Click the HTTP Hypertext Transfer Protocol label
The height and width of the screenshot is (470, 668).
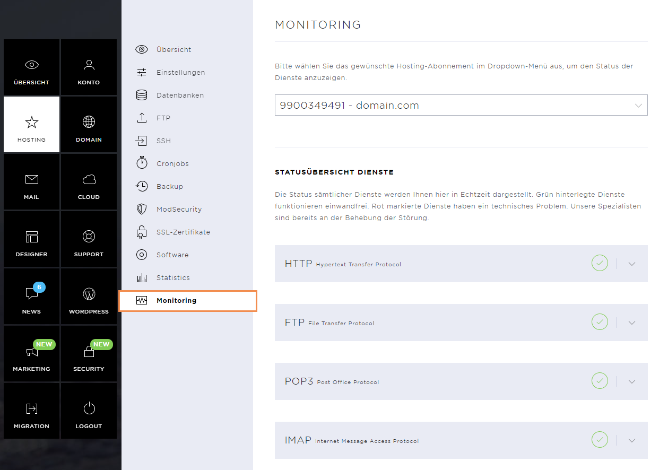click(343, 264)
